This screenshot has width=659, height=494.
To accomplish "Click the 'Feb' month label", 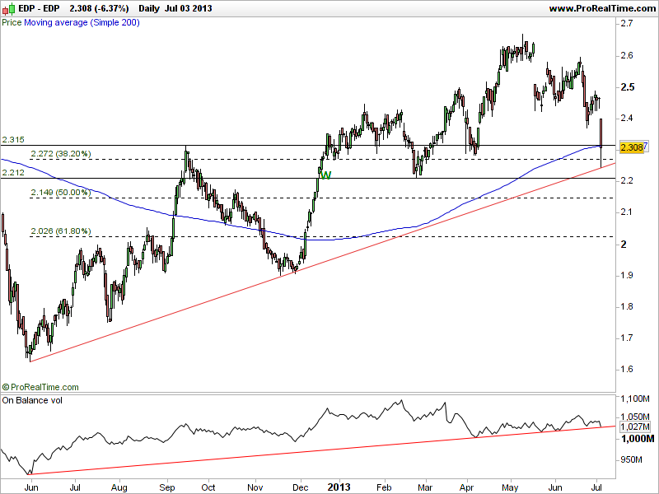I will click(384, 487).
